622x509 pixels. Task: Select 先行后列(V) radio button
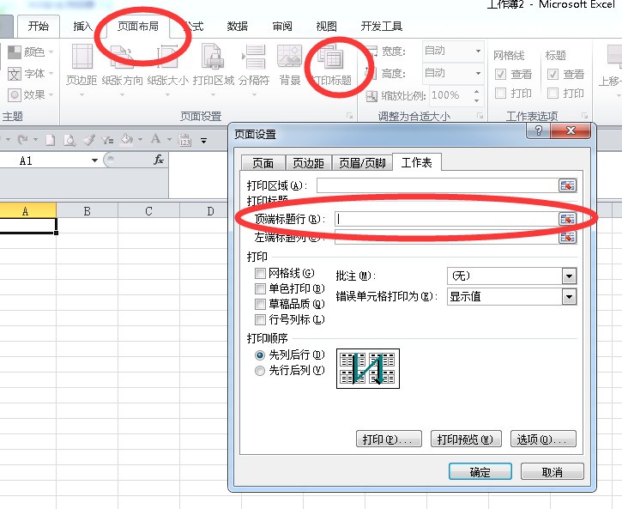(259, 371)
